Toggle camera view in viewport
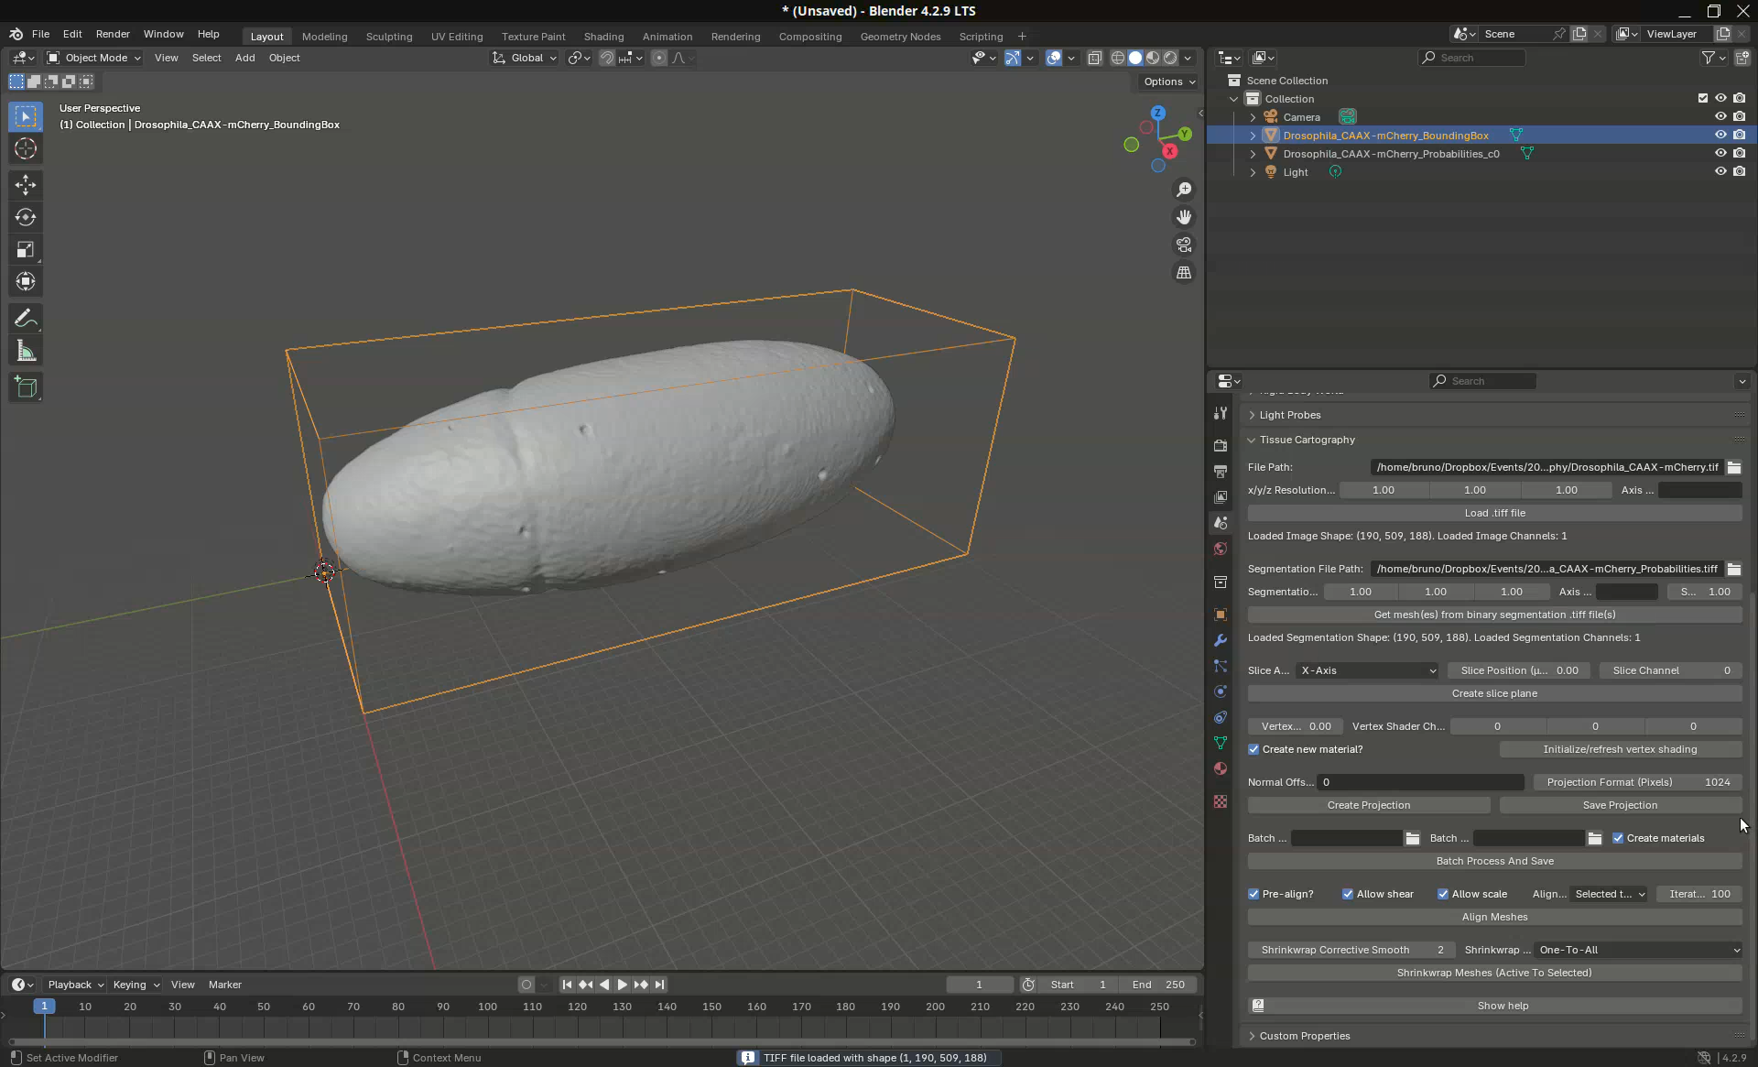The height and width of the screenshot is (1067, 1758). point(1184,245)
